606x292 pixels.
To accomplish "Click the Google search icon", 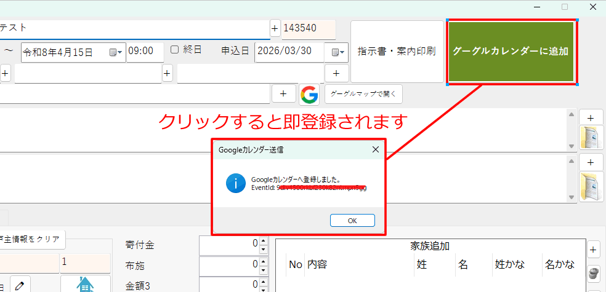I will [309, 94].
